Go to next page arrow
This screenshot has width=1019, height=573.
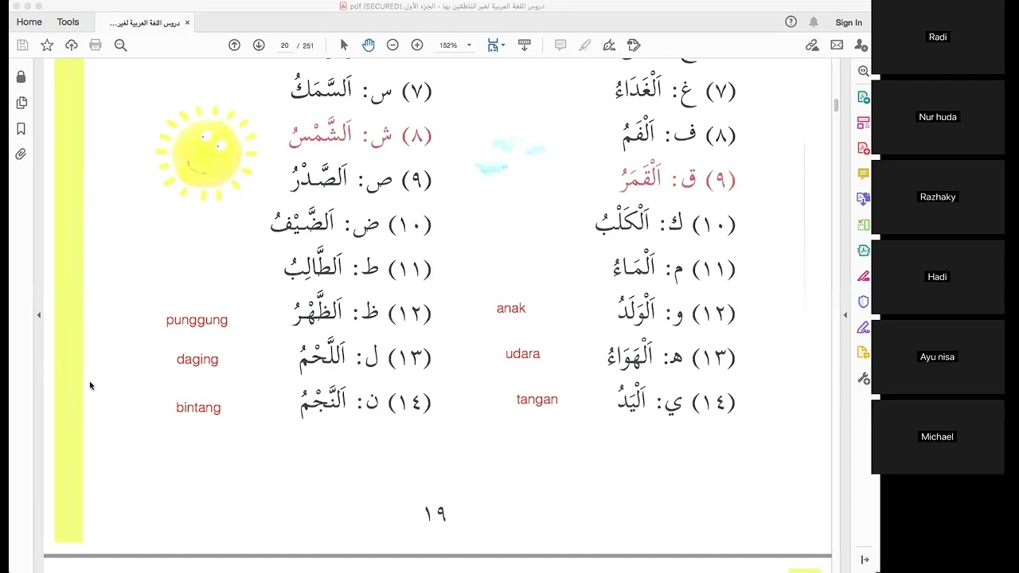[x=259, y=45]
